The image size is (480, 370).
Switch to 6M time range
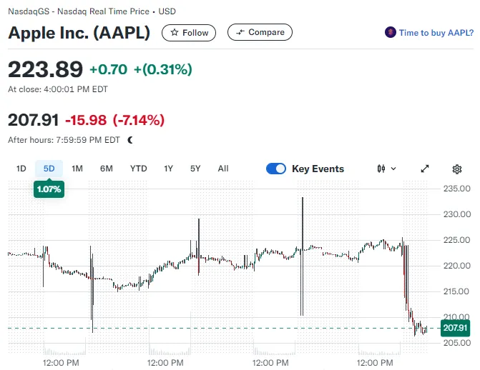[107, 169]
